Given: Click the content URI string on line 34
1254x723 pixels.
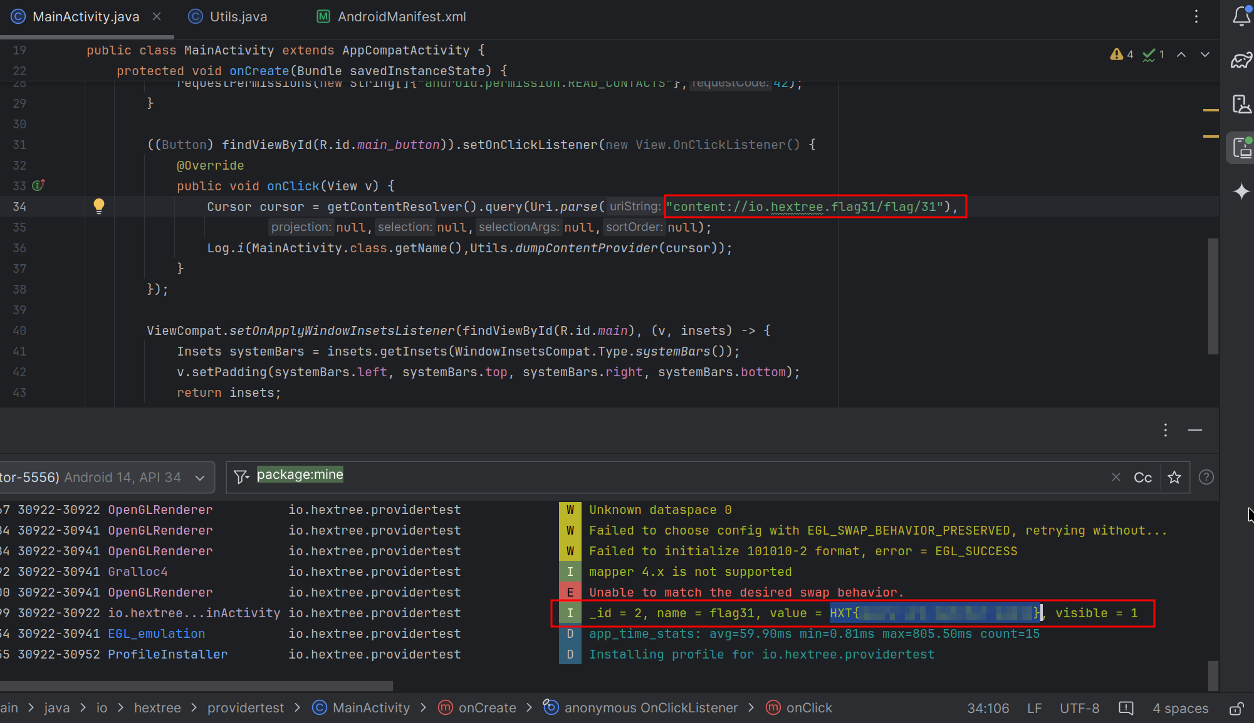Looking at the screenshot, I should click(805, 207).
